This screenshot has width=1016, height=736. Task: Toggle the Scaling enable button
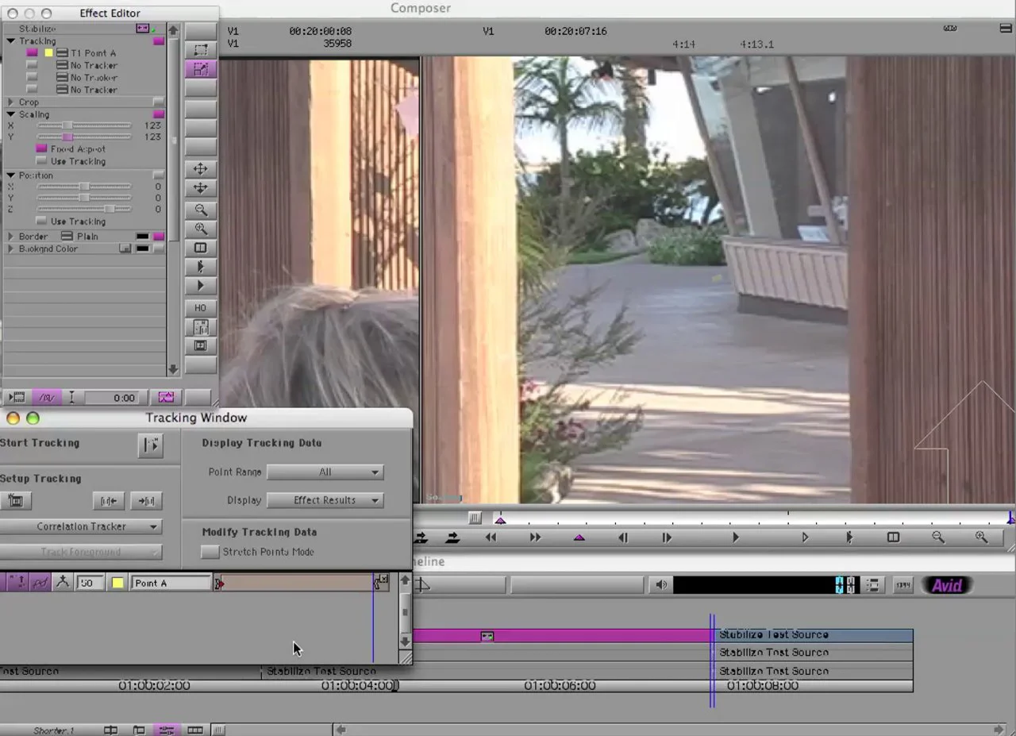(159, 114)
